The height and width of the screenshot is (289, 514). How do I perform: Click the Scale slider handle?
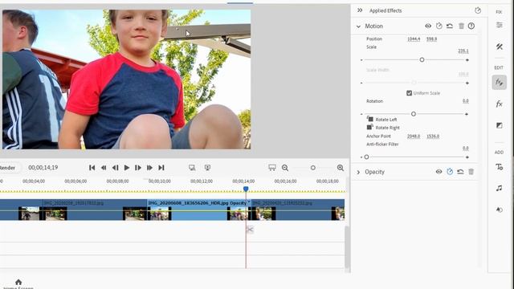(x=422, y=60)
